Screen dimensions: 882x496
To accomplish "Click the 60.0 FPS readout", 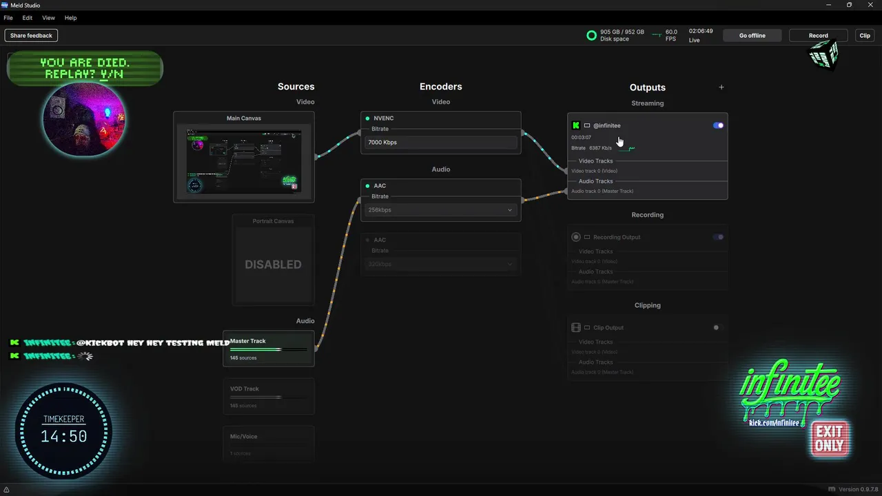I will (671, 35).
